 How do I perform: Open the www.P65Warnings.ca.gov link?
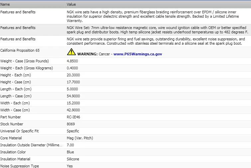(x=138, y=54)
